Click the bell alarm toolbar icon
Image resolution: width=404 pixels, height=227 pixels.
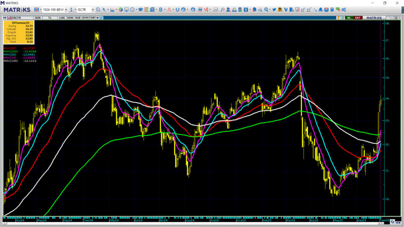[x=320, y=9]
